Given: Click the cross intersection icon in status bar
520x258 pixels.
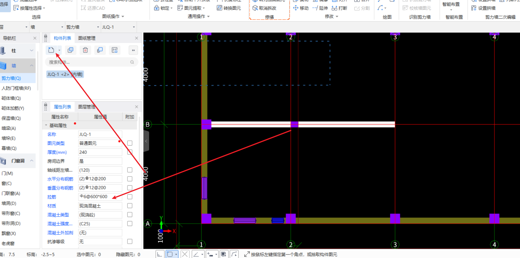Looking at the screenshot, I should (x=185, y=254).
